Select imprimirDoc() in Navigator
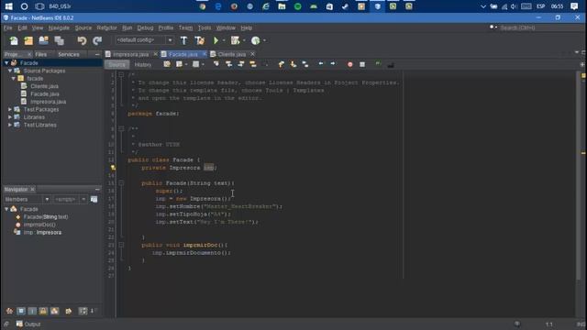 [39, 225]
